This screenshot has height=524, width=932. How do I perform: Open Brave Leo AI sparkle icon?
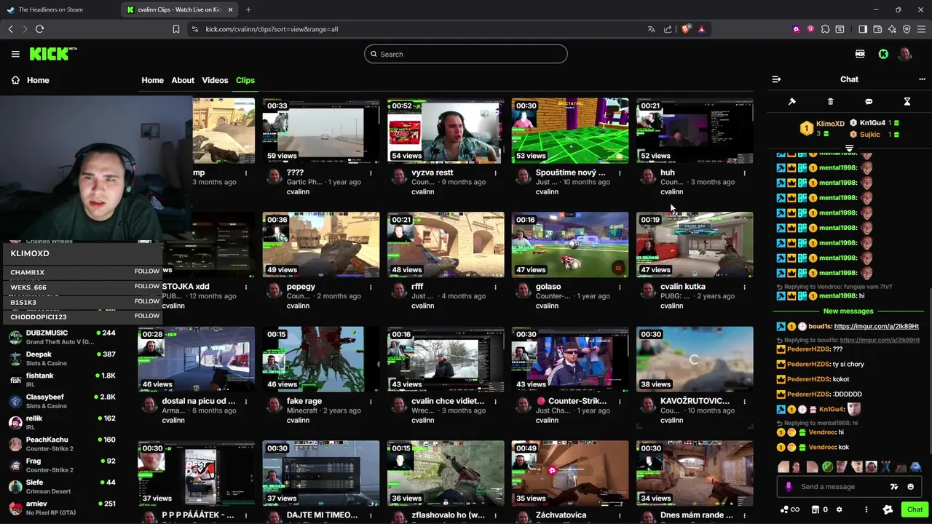pos(892,29)
